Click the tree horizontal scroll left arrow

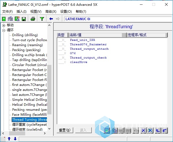pyautogui.click(x=3, y=133)
